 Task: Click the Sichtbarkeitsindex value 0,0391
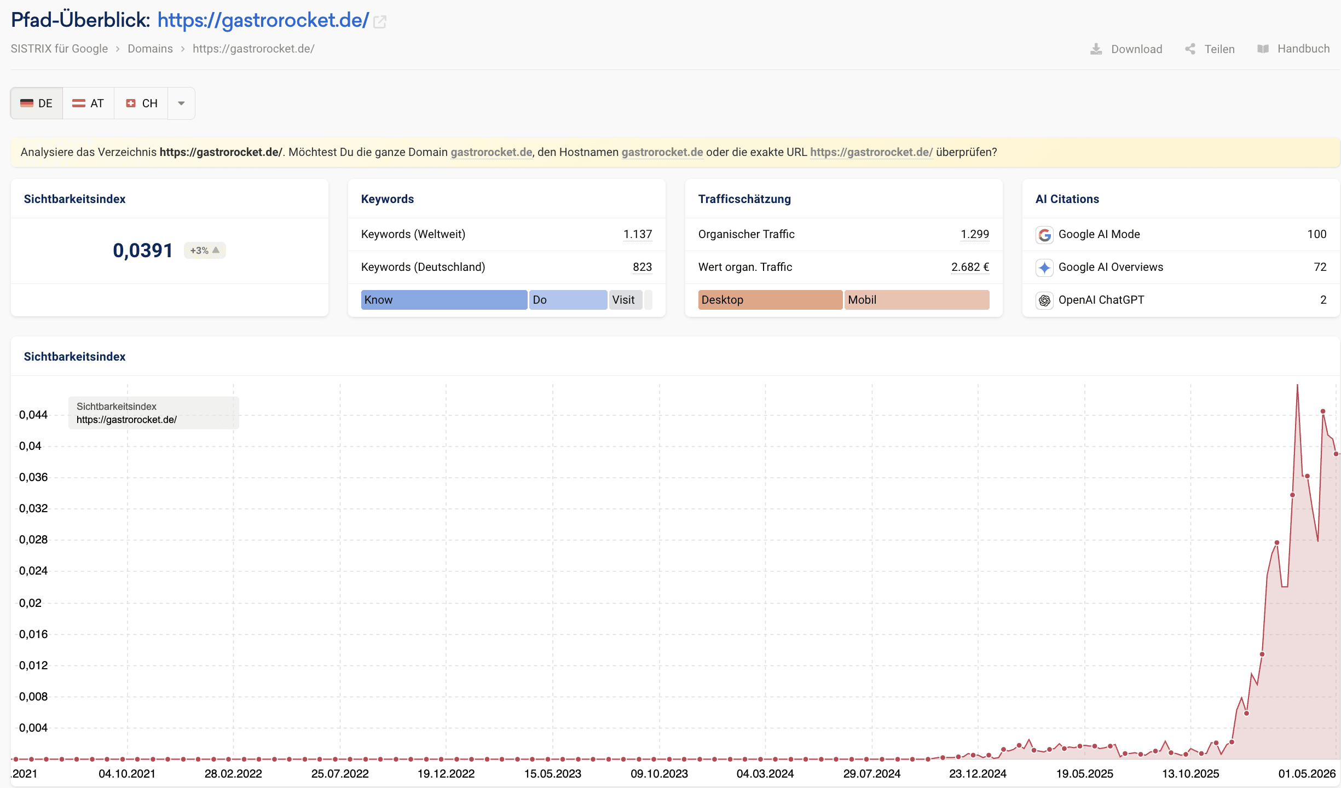pos(143,251)
